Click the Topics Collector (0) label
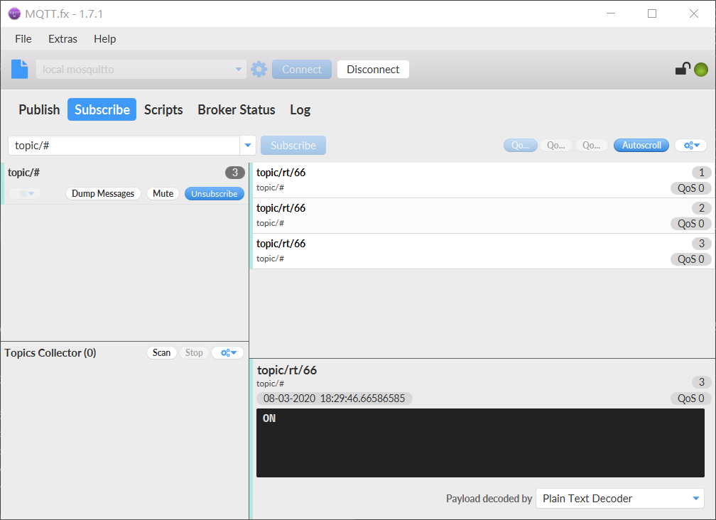Viewport: 716px width, 520px height. (50, 353)
